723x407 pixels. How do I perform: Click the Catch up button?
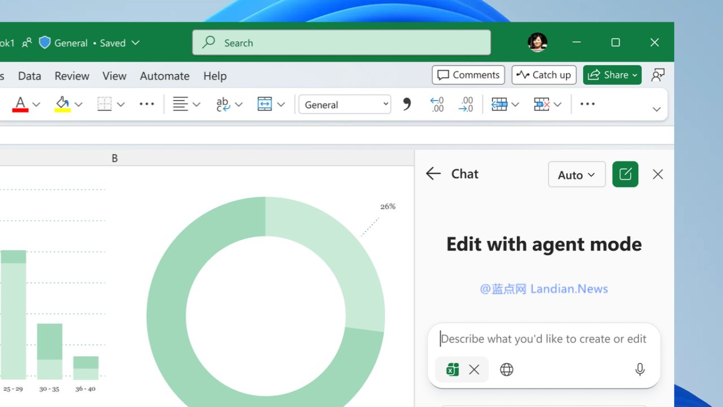coord(544,75)
